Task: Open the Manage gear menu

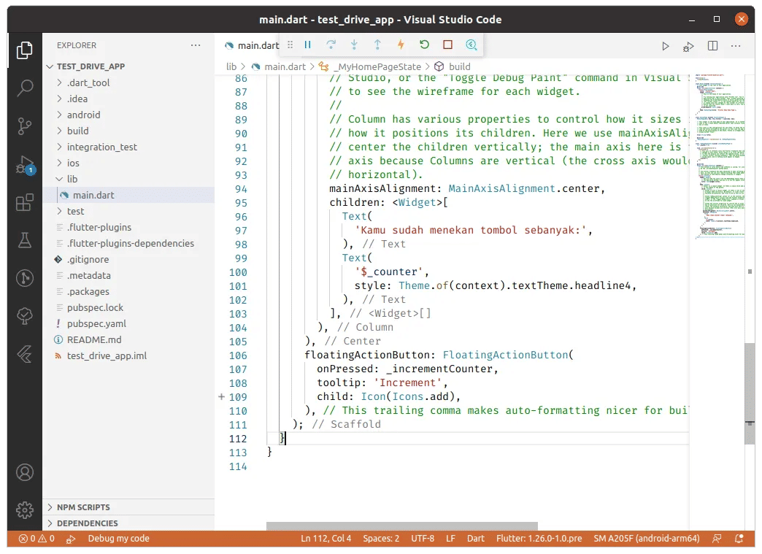Action: pos(24,509)
